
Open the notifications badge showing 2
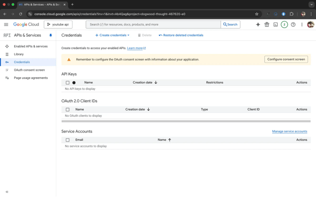(x=284, y=24)
